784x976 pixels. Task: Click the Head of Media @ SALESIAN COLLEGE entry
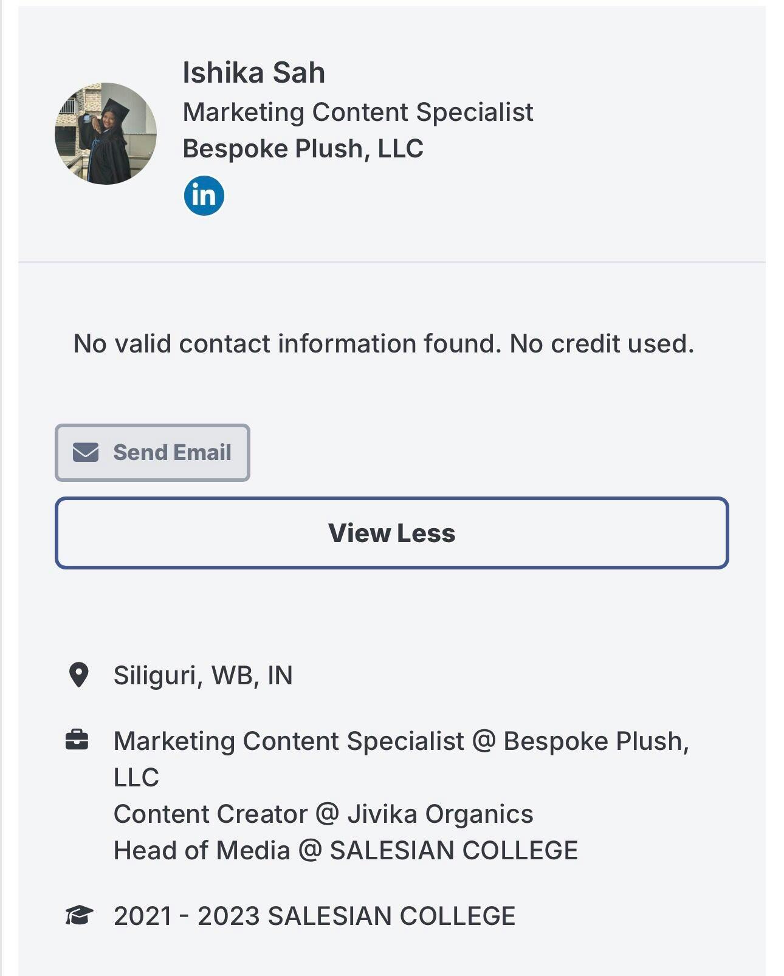coord(345,851)
